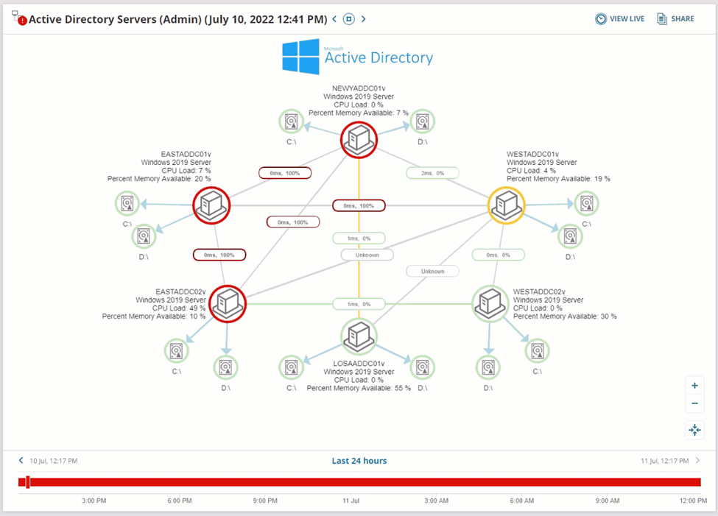Select NEWYADDC01v D:\ volume icon
The image size is (718, 516).
coord(422,121)
